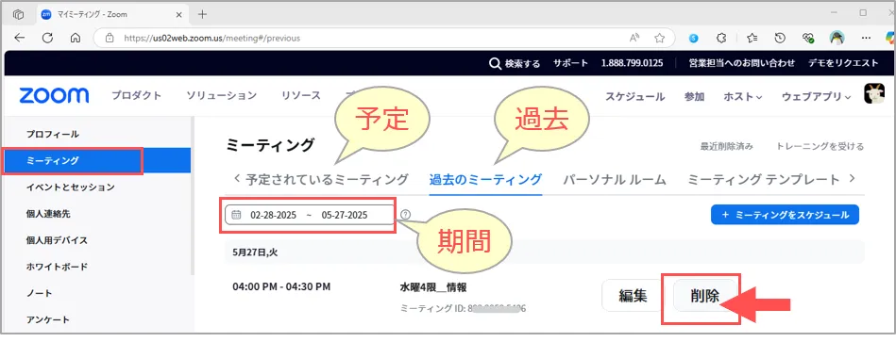Click 削除 for 水曜4限__情報 meeting
The image size is (896, 342).
pyautogui.click(x=704, y=296)
